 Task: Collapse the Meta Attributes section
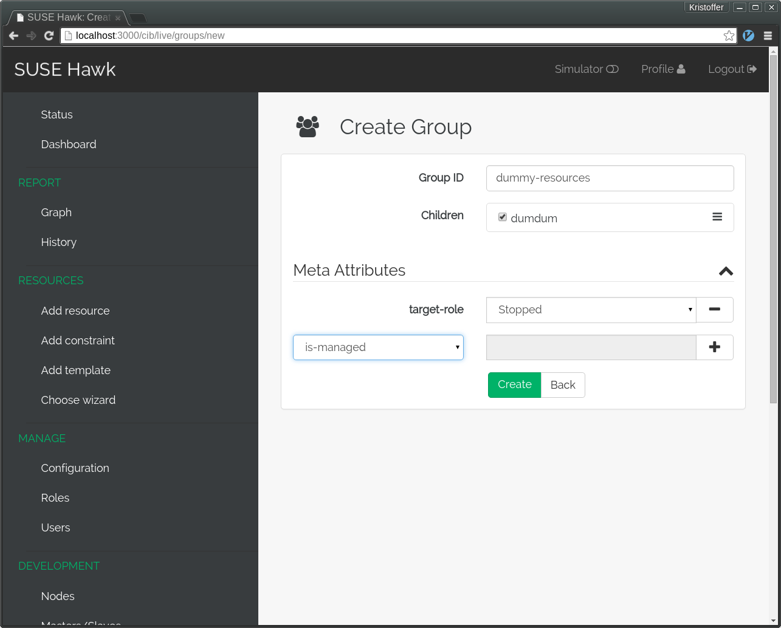(x=726, y=271)
